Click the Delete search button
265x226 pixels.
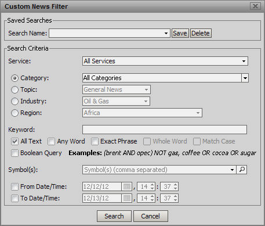coord(201,33)
